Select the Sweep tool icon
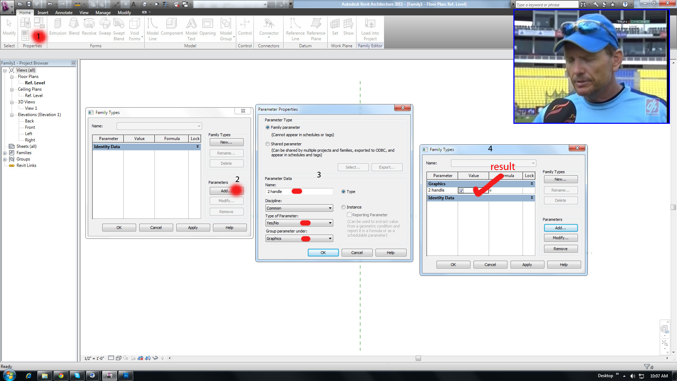Screen dimensions: 677x381 [105, 27]
